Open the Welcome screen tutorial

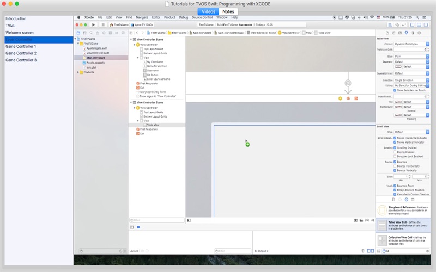tap(20, 33)
